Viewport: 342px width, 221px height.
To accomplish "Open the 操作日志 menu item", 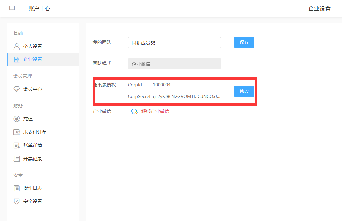I will click(33, 188).
